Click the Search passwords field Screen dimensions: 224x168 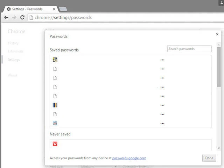pos(189,49)
